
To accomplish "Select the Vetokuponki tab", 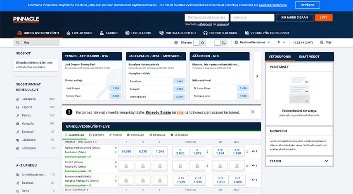I will tap(280, 56).
